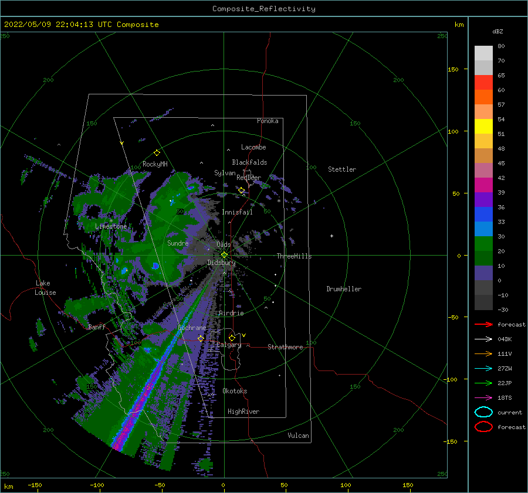The height and width of the screenshot is (493, 528).
Task: Click the Lacombe label
Action: pyautogui.click(x=253, y=147)
